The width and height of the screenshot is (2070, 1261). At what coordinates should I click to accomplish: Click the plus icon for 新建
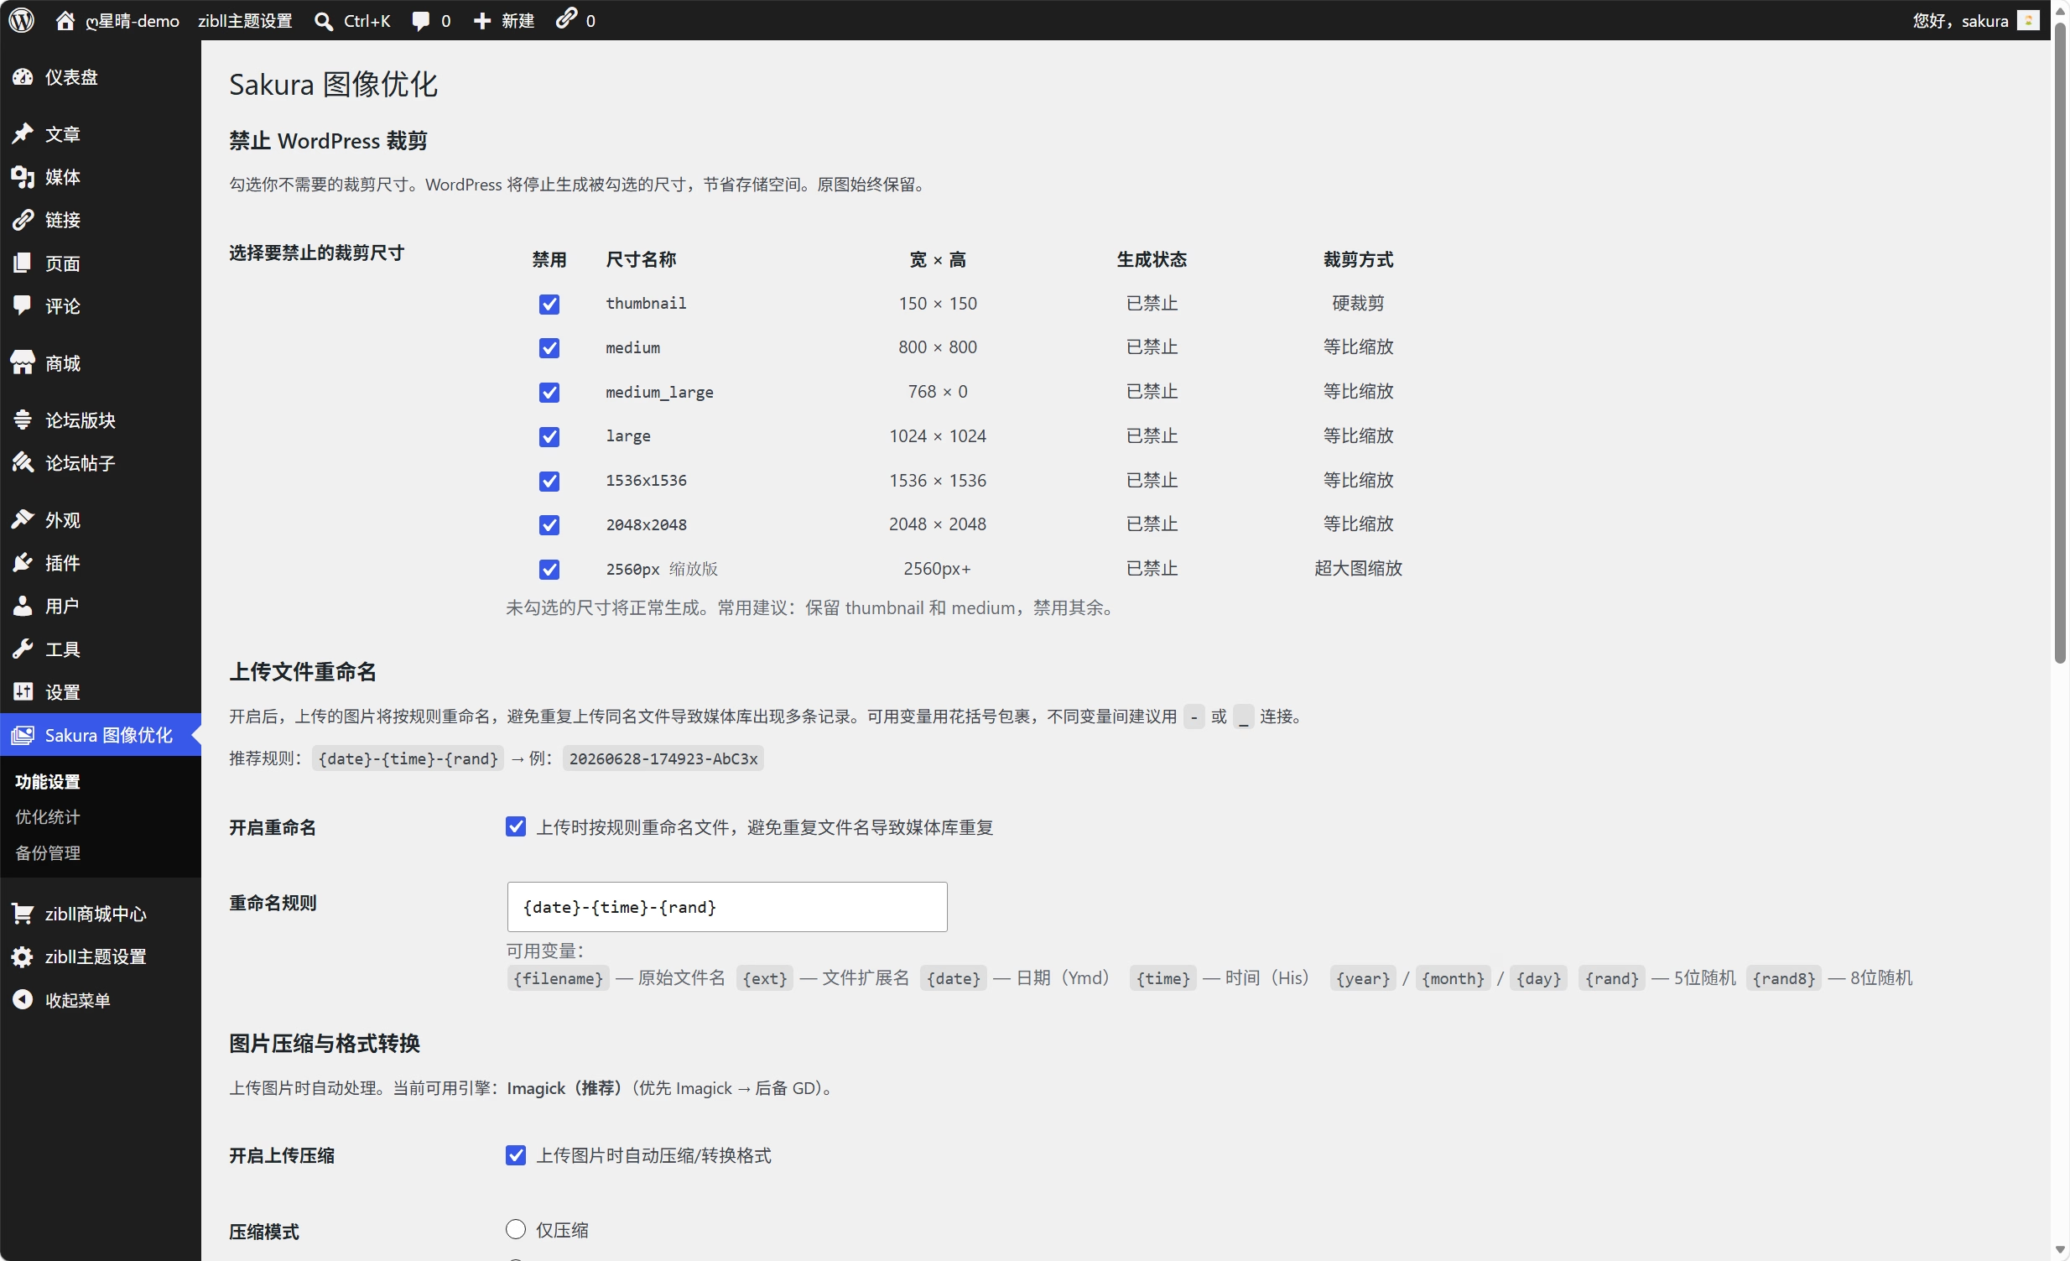point(482,21)
